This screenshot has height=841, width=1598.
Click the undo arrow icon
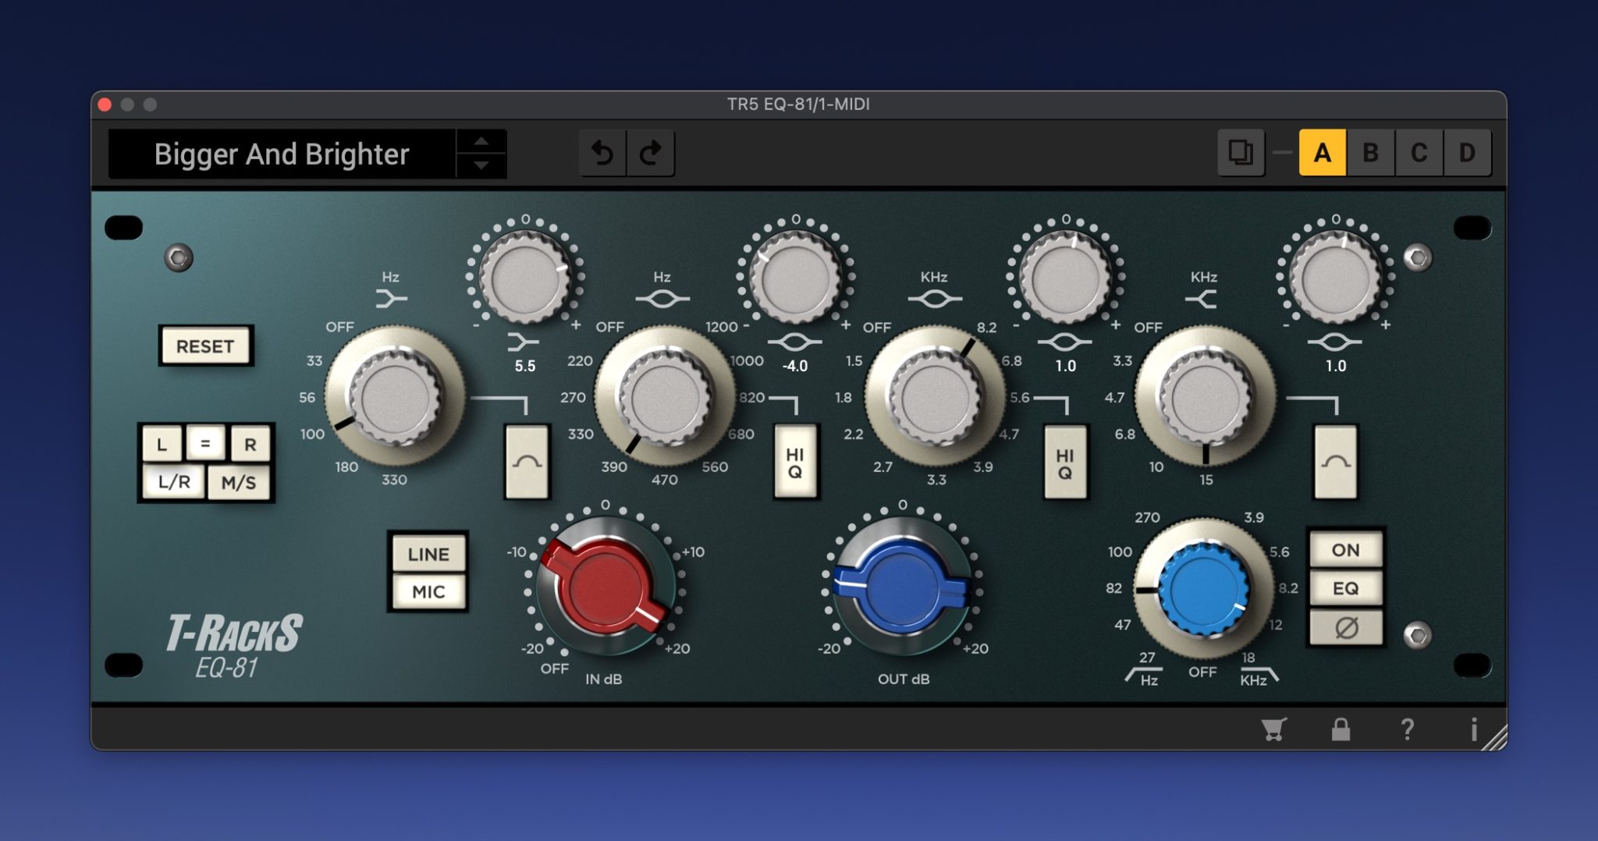[602, 153]
